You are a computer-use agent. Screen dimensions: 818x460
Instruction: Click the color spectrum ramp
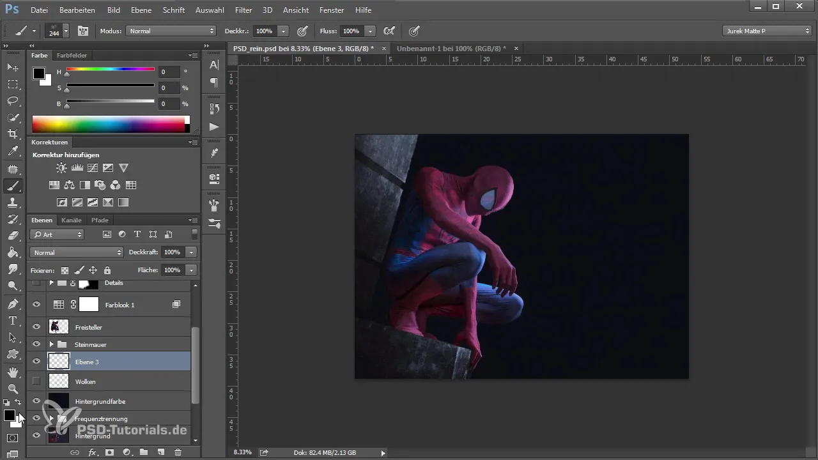pos(111,124)
